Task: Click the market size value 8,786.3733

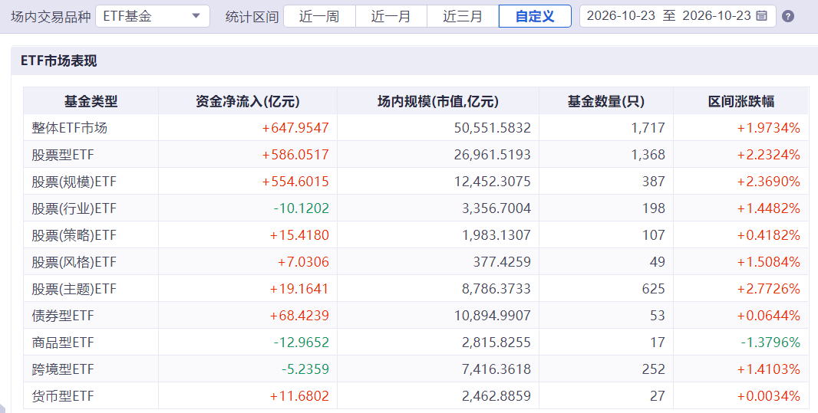Action: pyautogui.click(x=496, y=289)
